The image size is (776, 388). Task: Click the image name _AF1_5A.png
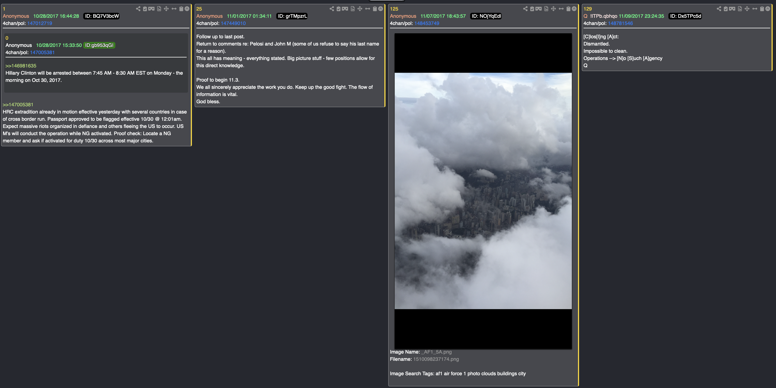[x=436, y=352]
